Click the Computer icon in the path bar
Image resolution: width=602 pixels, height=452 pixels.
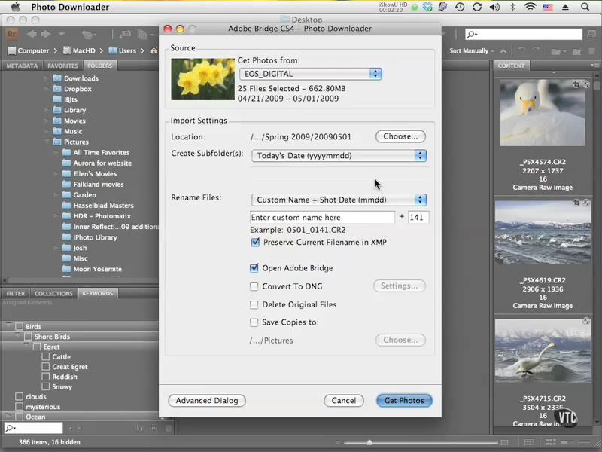click(12, 50)
